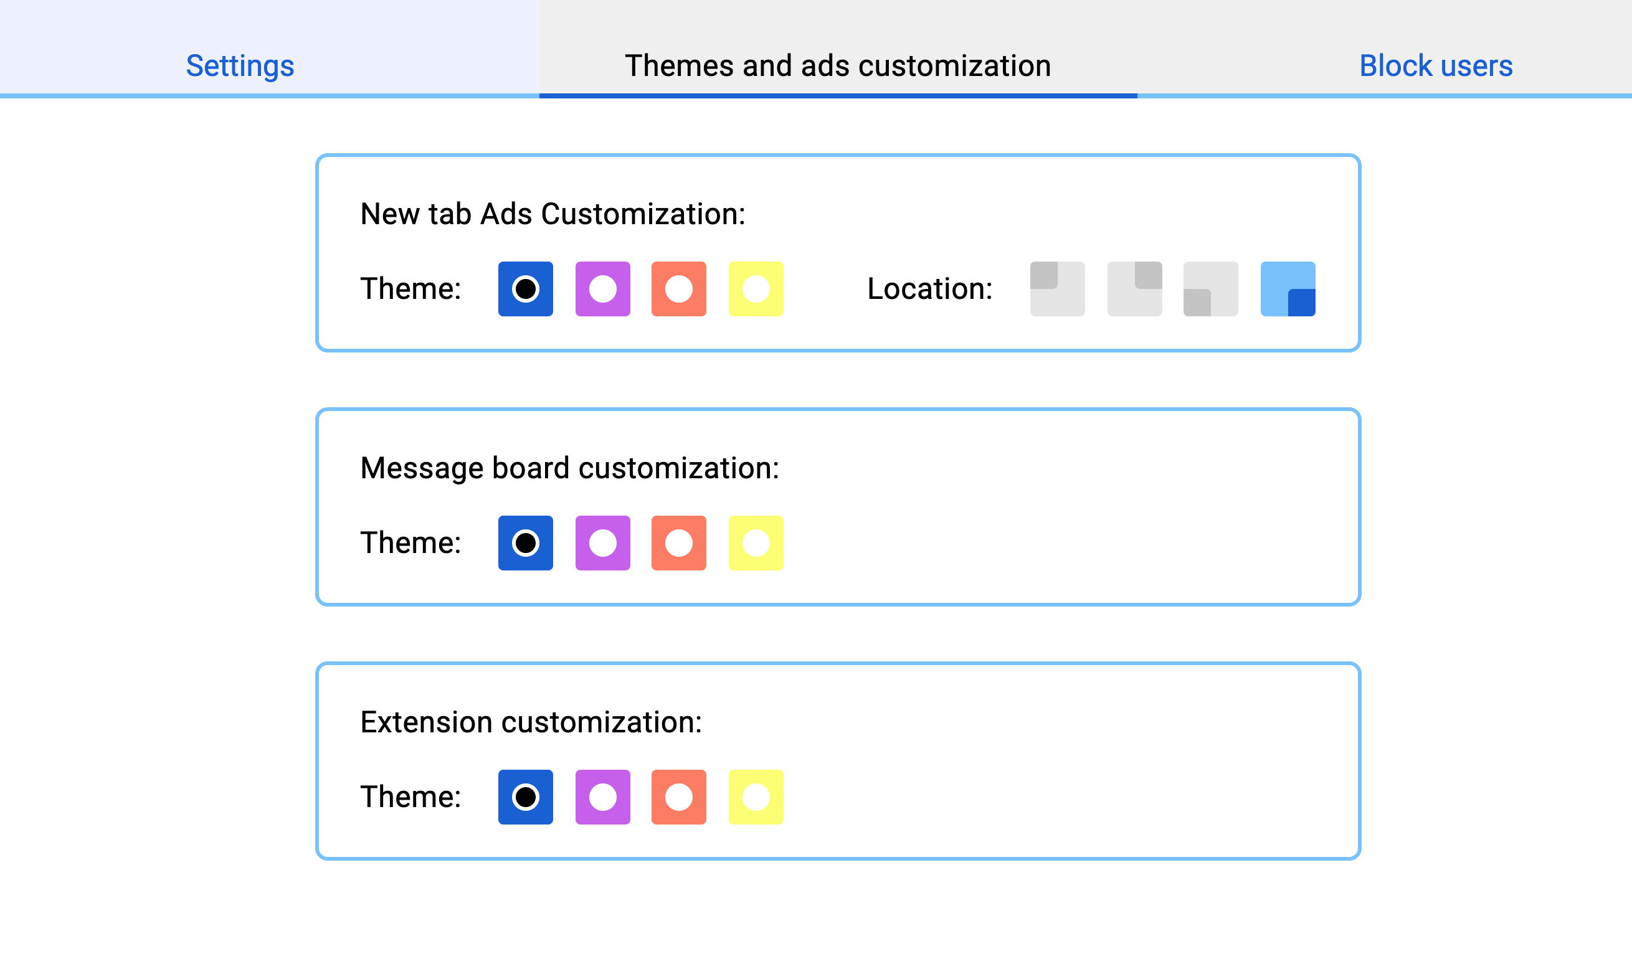1632x969 pixels.
Task: Select yellow theme for Message board
Action: pos(756,542)
